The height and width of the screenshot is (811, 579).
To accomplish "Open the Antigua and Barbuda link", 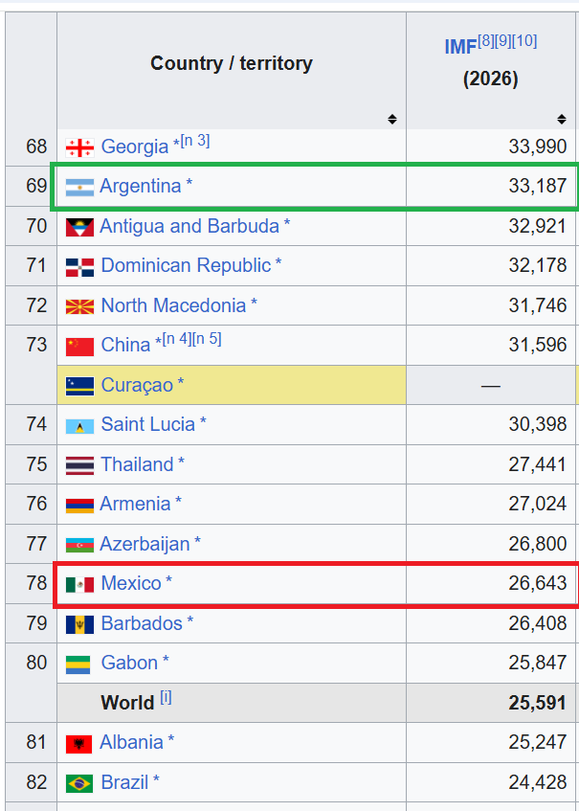I will tap(189, 226).
